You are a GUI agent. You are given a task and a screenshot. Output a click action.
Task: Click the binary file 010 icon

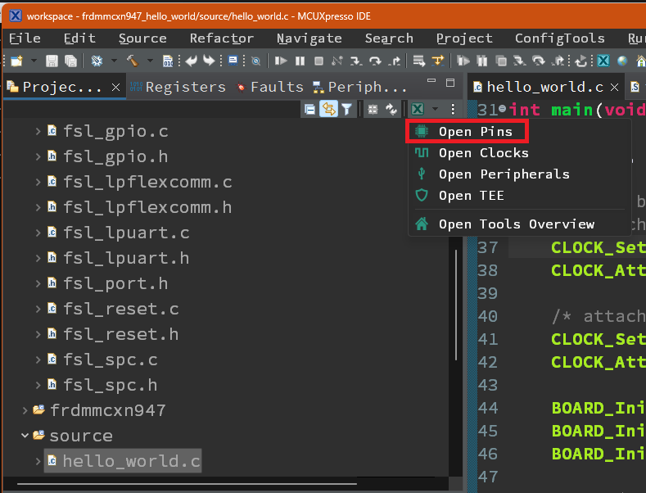167,61
